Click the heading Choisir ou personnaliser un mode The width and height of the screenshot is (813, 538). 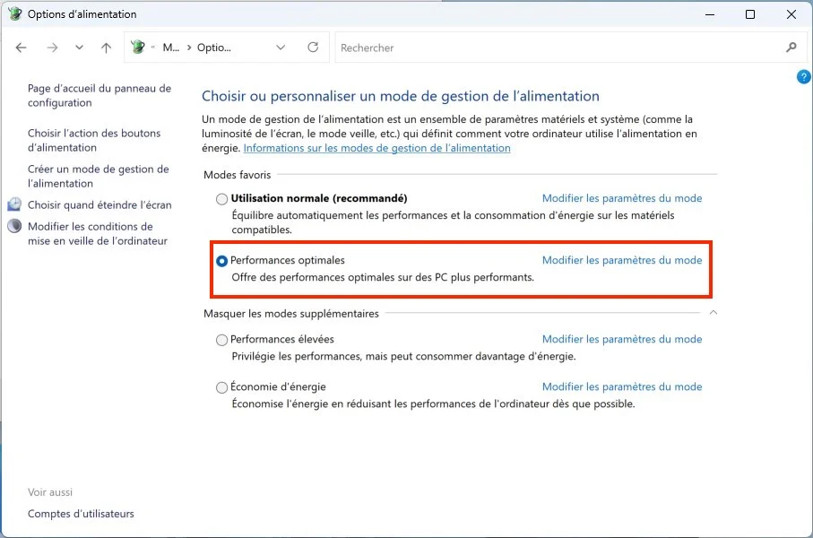(x=401, y=96)
